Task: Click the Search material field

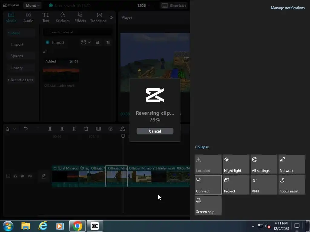Action: pyautogui.click(x=78, y=32)
